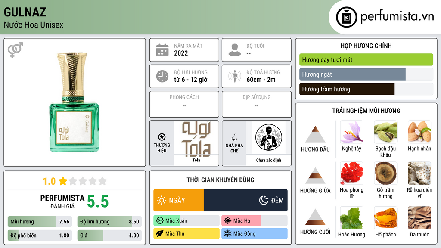
Task: Click the PERFUMISTA ĐÁNH GIÁ label
Action: pyautogui.click(x=62, y=201)
